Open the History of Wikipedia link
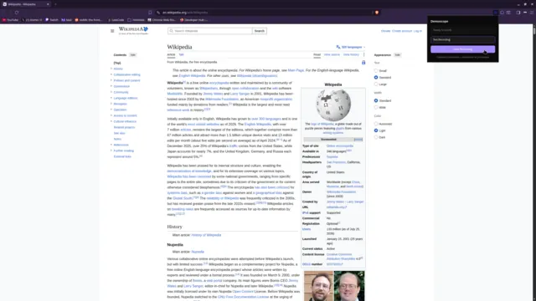This screenshot has width=536, height=301. point(206,235)
